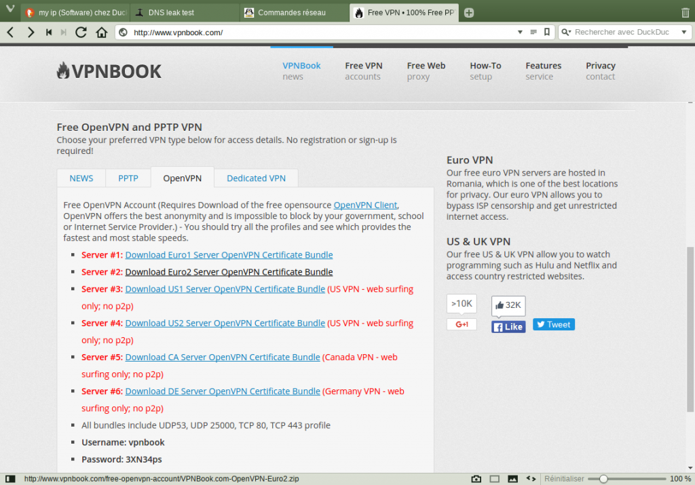This screenshot has width=695, height=485.
Task: Select the OpenVPN tab
Action: click(182, 178)
